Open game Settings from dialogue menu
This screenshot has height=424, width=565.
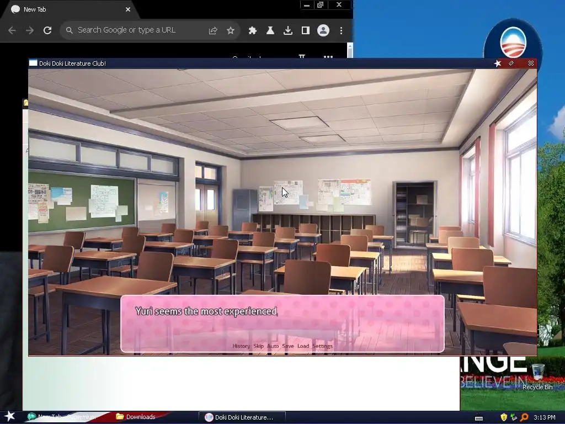point(322,346)
